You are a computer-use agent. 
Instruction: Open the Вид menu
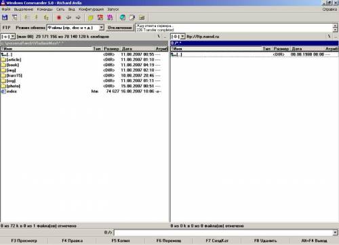71,9
